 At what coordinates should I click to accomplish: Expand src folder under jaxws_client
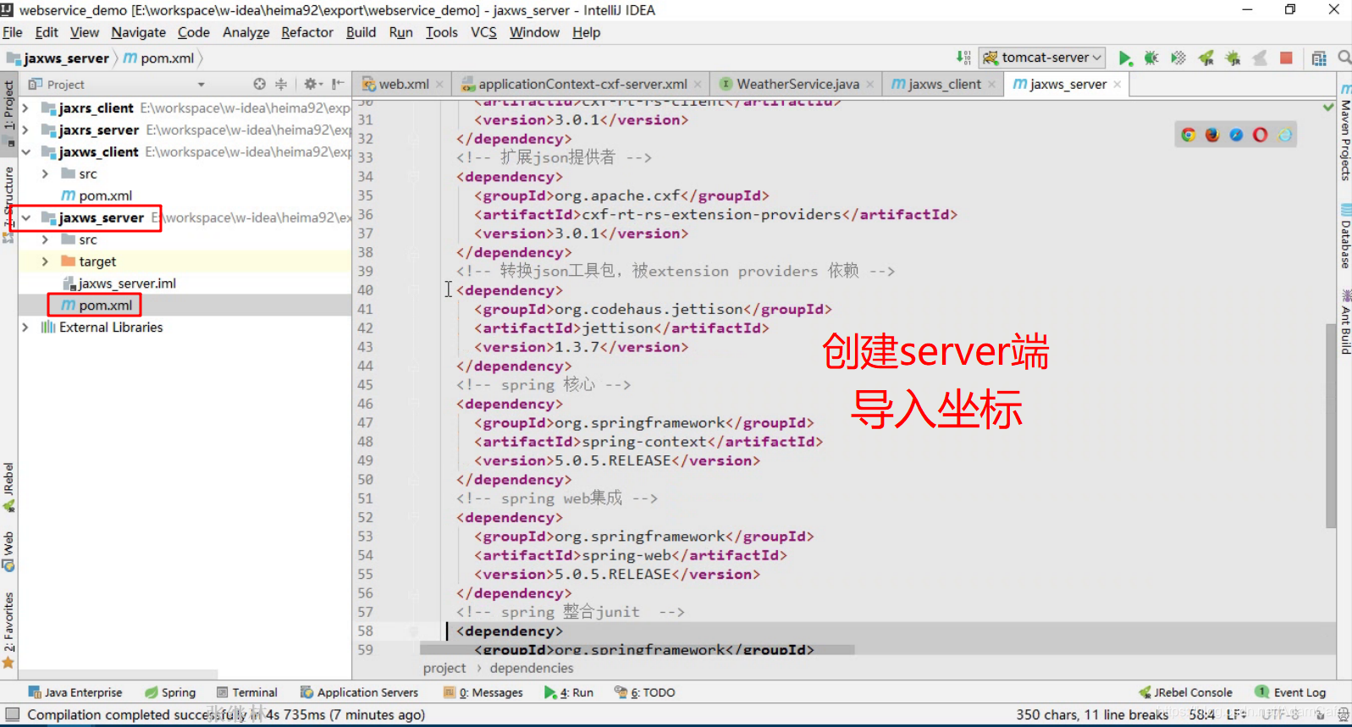point(45,173)
